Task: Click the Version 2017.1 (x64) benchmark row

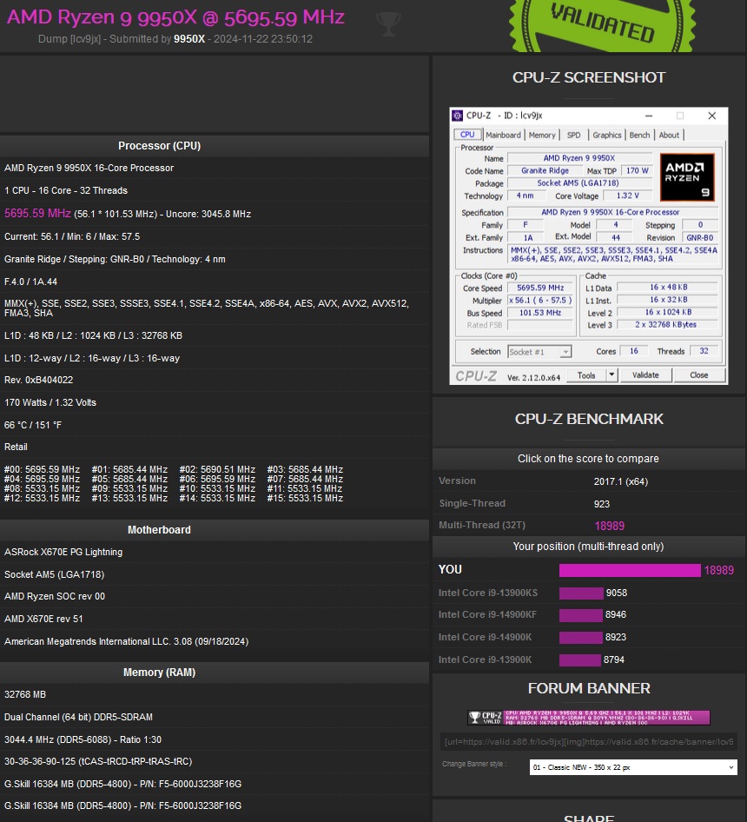Action: [x=589, y=481]
